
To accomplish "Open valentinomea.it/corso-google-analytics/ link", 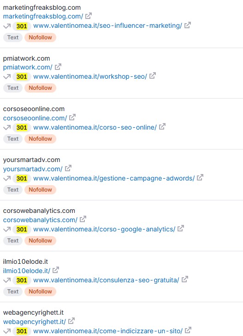I will tap(104, 229).
